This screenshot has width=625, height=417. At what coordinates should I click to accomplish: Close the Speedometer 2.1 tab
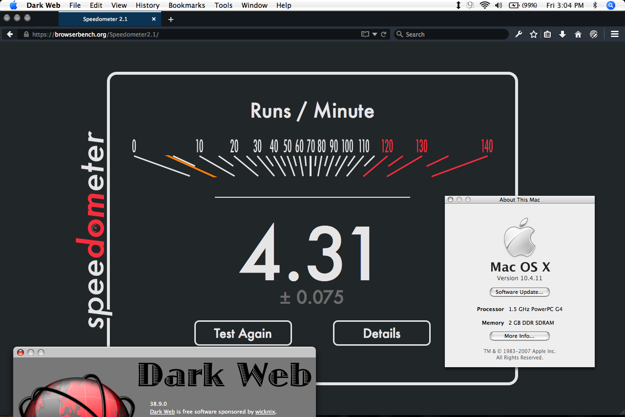[154, 19]
